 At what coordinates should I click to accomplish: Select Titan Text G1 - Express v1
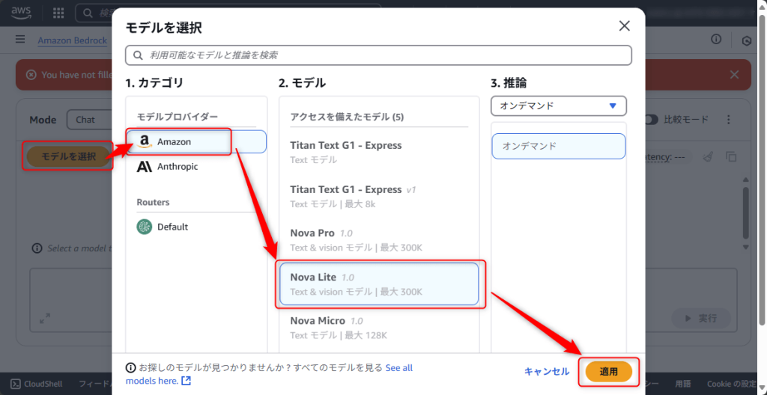[378, 196]
